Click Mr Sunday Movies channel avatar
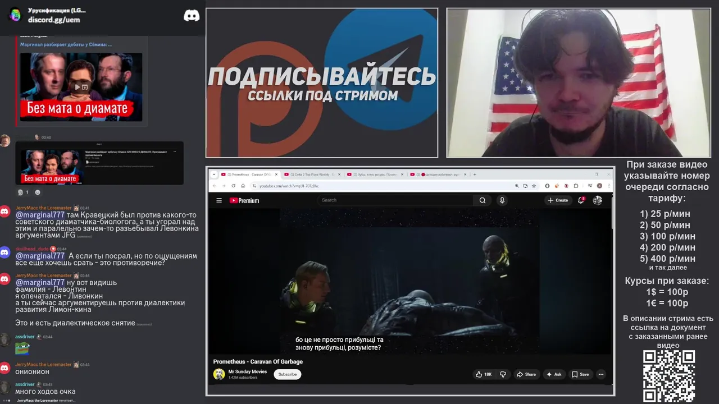Image resolution: width=719 pixels, height=404 pixels. [219, 374]
